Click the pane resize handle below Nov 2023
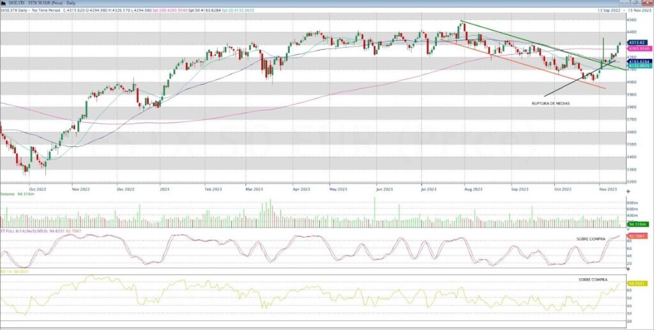 click(x=628, y=191)
